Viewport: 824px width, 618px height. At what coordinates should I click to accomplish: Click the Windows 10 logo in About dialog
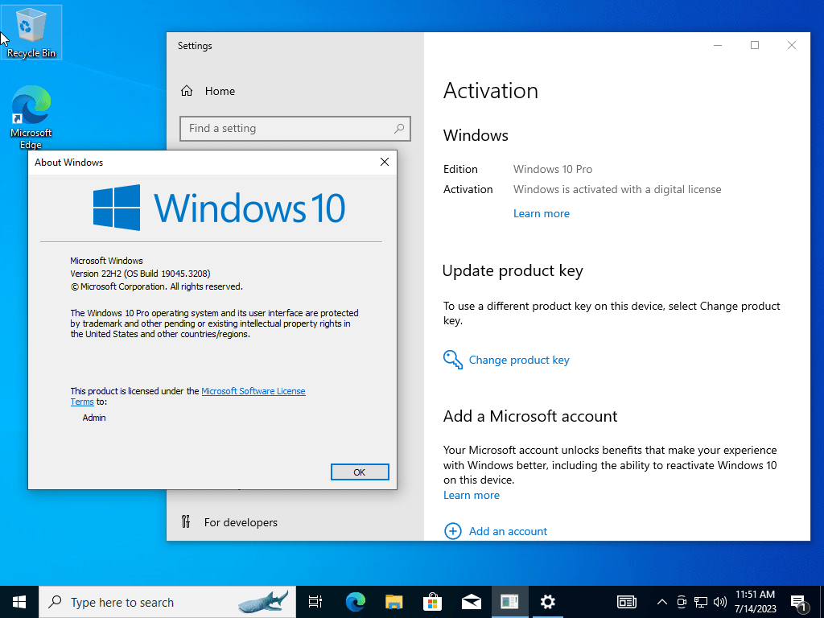click(x=219, y=208)
